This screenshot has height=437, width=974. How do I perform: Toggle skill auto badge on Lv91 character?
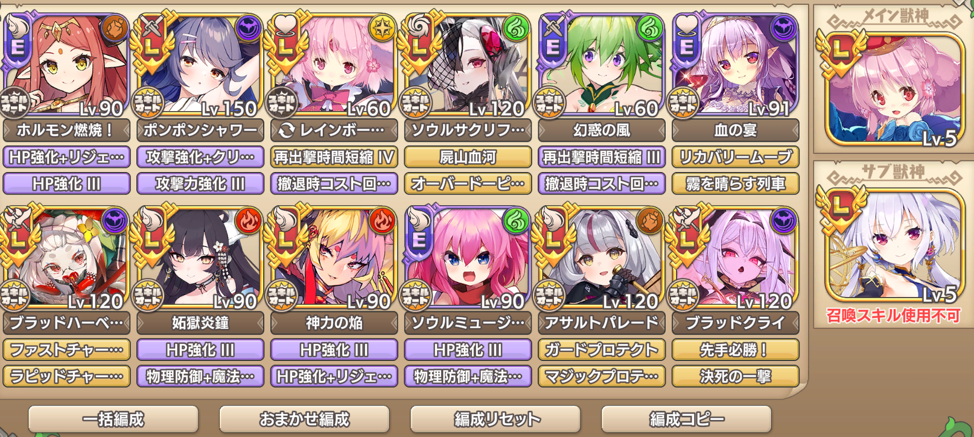tap(683, 103)
